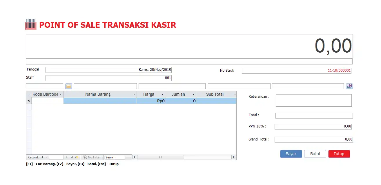Go to next record in navigator
This screenshot has width=381, height=185.
67,157
